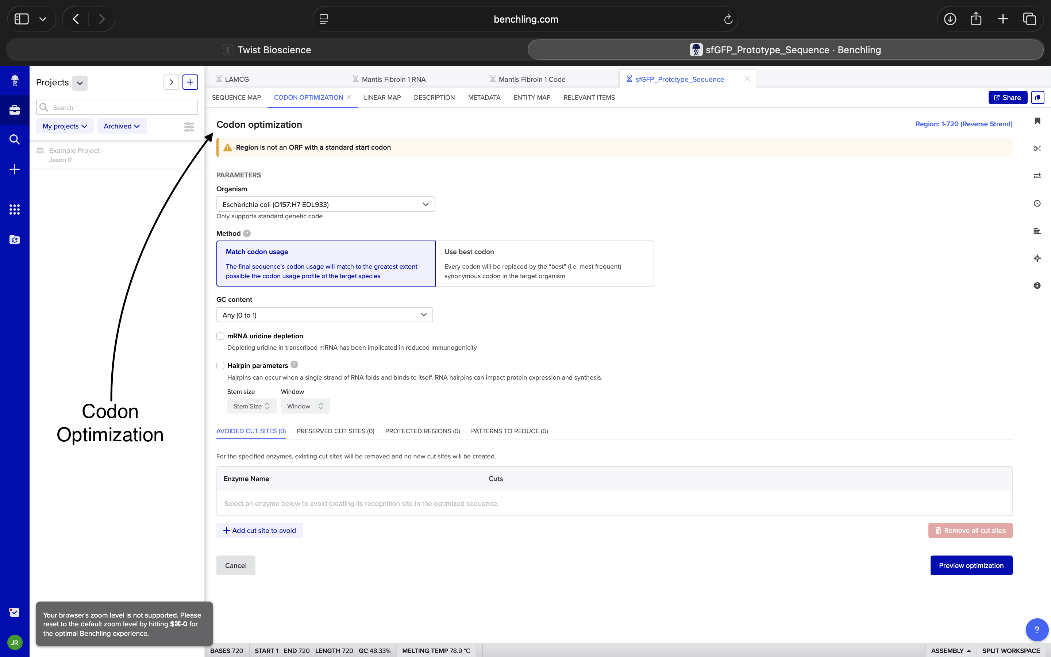Click the bookmark annotations icon
The image size is (1051, 657).
(x=1037, y=121)
